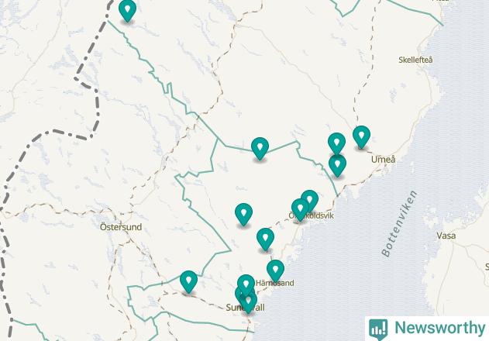489x341 pixels.
Task: Click the Umeå city label
Action: (x=384, y=160)
